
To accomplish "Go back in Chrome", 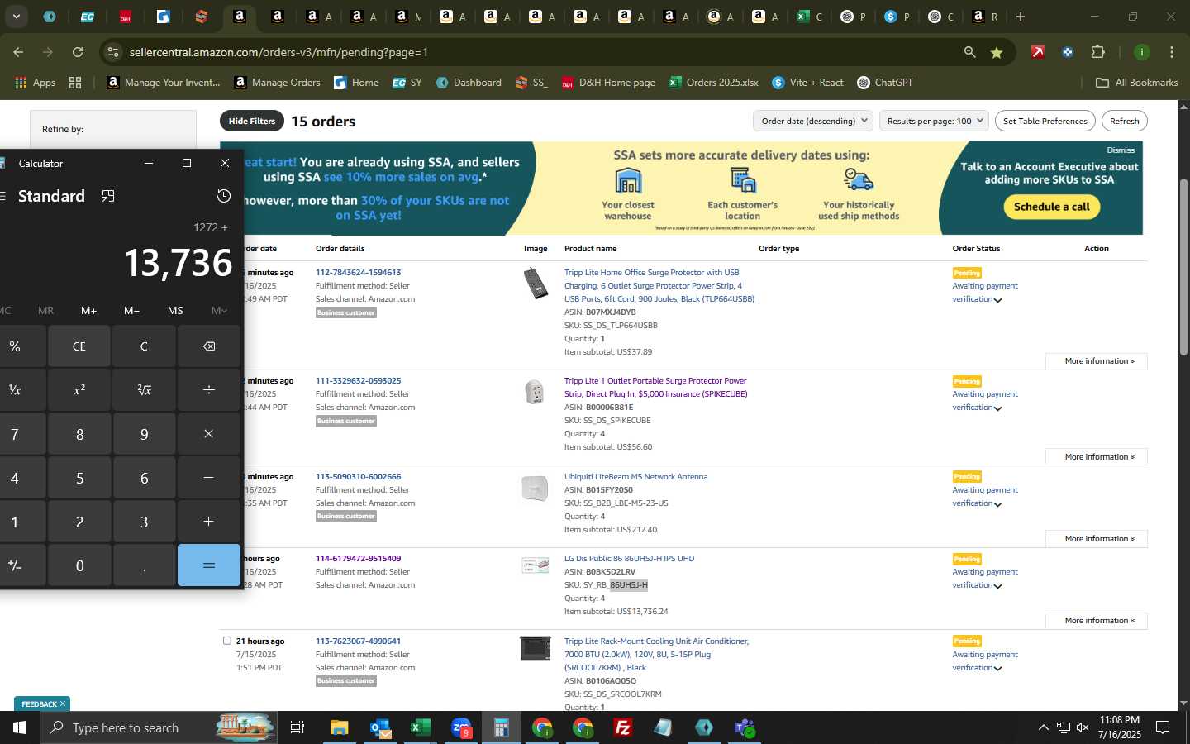I will point(18,52).
